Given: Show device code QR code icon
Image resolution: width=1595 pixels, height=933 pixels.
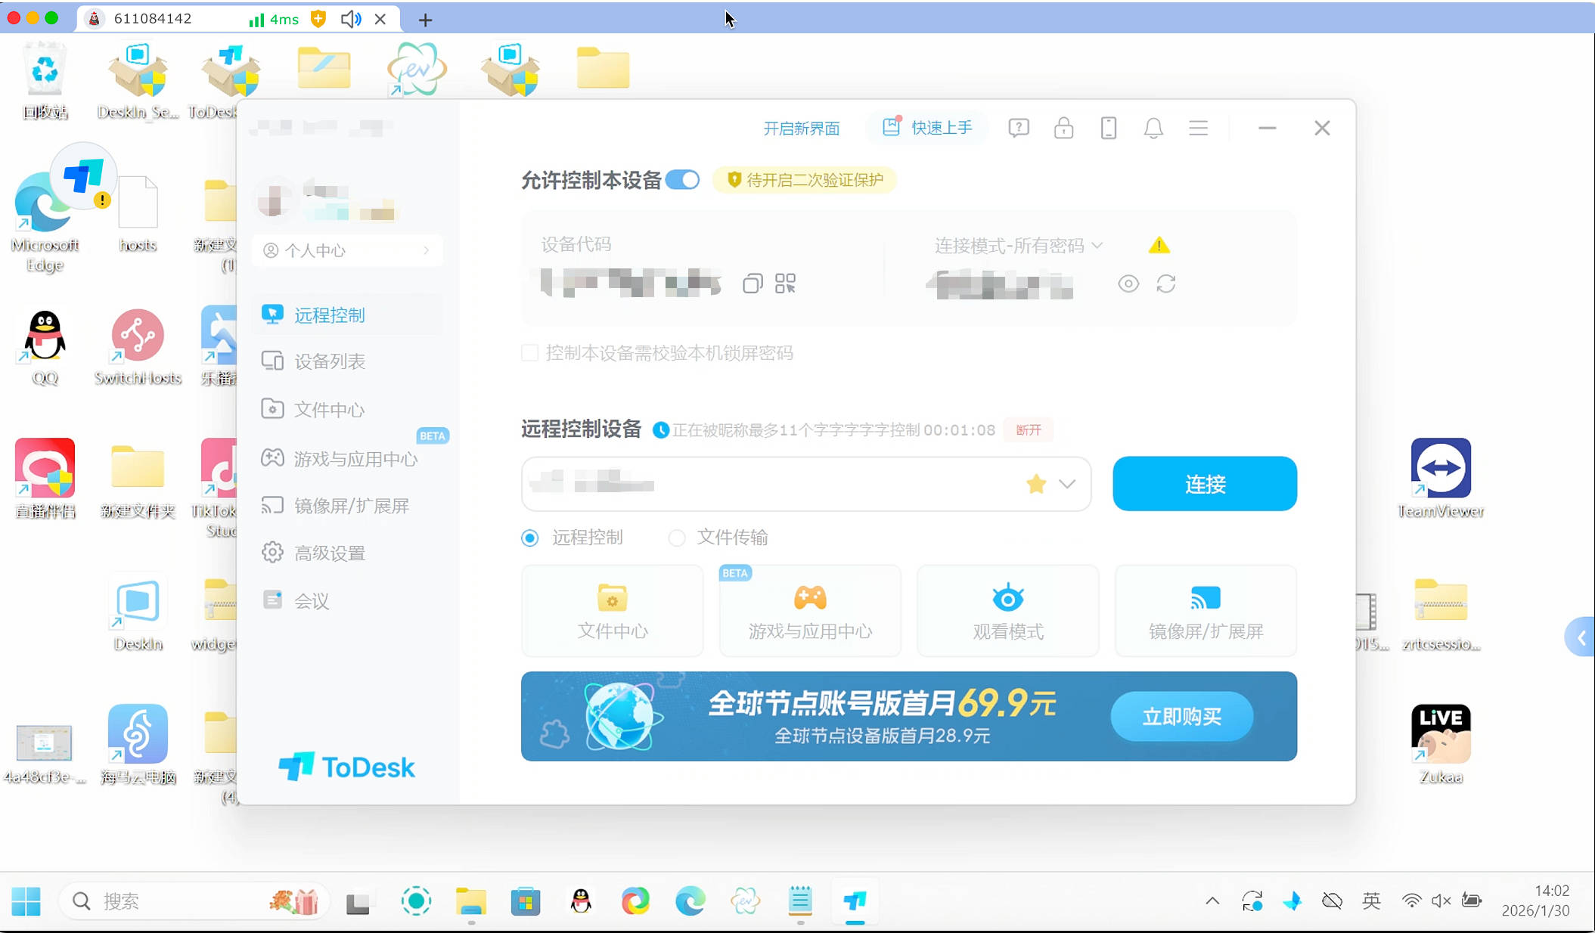Looking at the screenshot, I should pyautogui.click(x=785, y=284).
